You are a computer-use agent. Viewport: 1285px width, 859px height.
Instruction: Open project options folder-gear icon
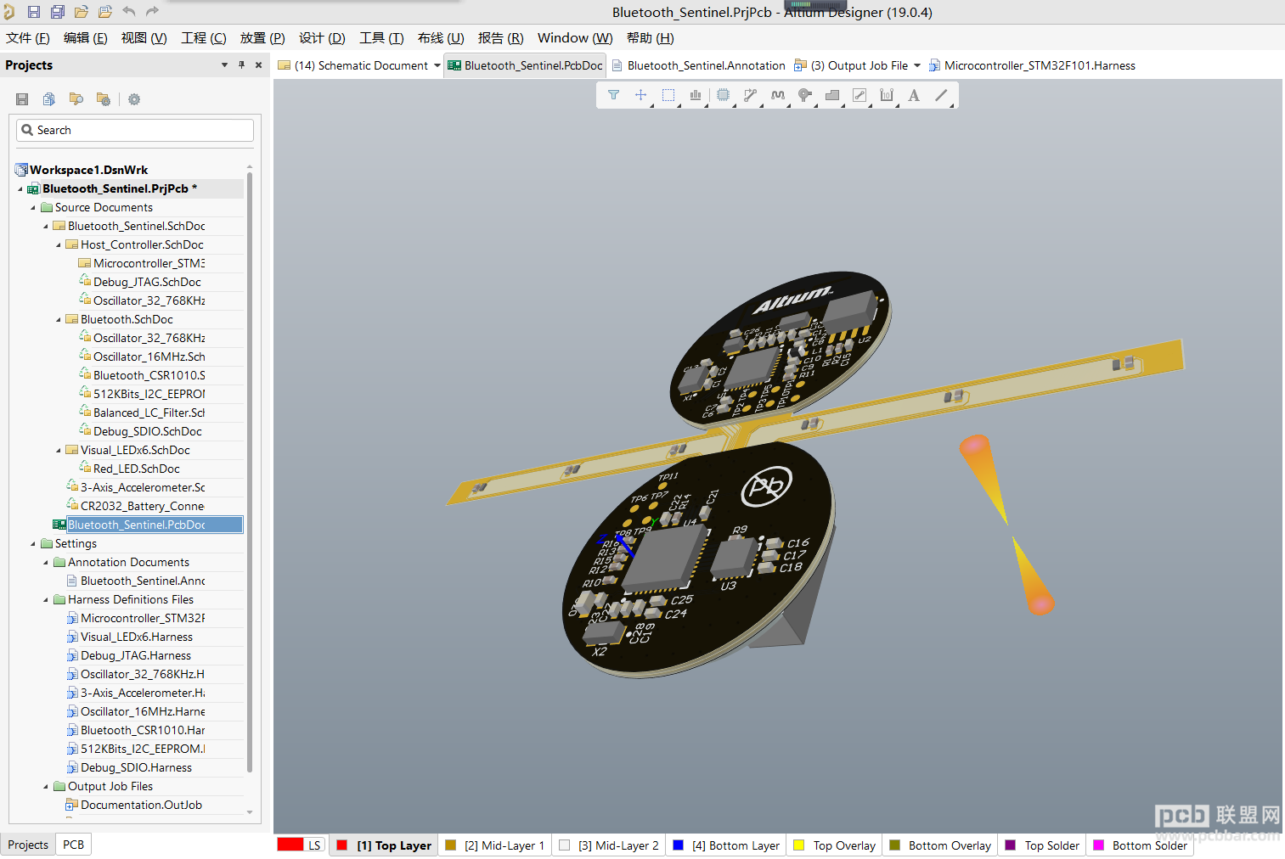[104, 99]
